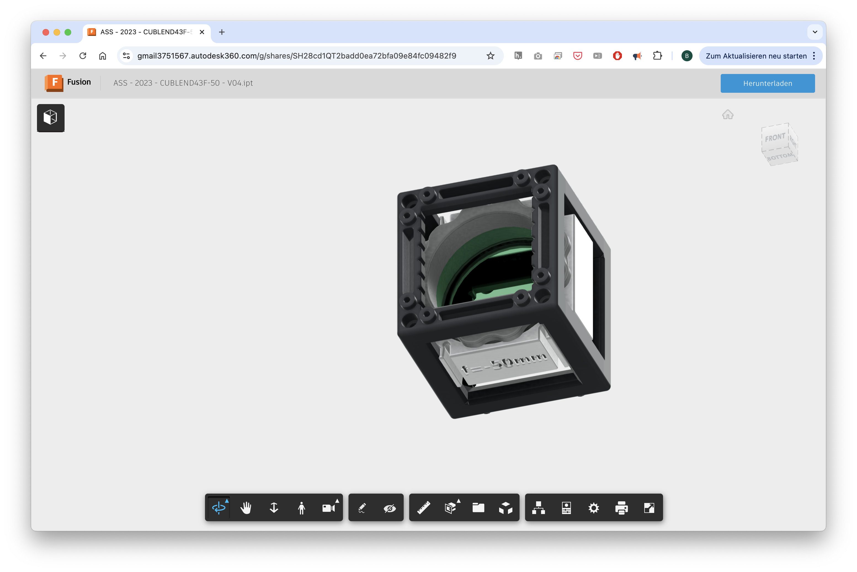Expand the Section analysis dropdown
The width and height of the screenshot is (857, 572).
coord(451,507)
